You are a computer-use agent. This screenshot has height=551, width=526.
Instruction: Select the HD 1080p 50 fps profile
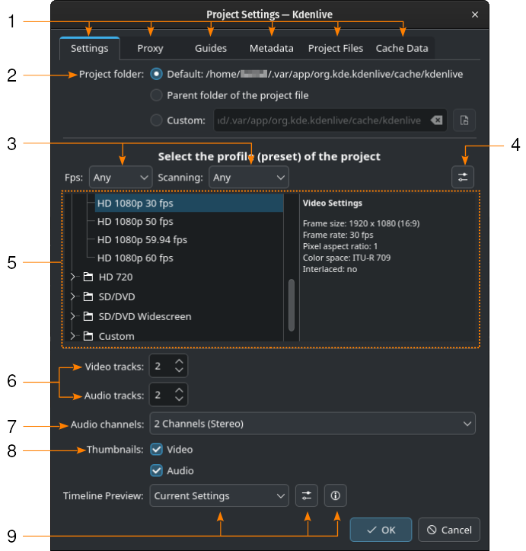click(189, 221)
